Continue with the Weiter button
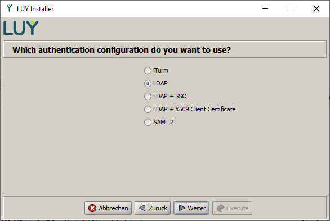This screenshot has height=221, width=330. [191, 208]
